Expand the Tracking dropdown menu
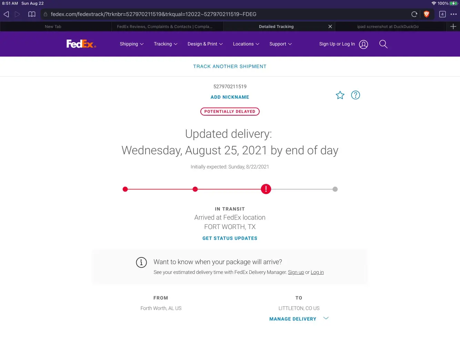 point(166,44)
